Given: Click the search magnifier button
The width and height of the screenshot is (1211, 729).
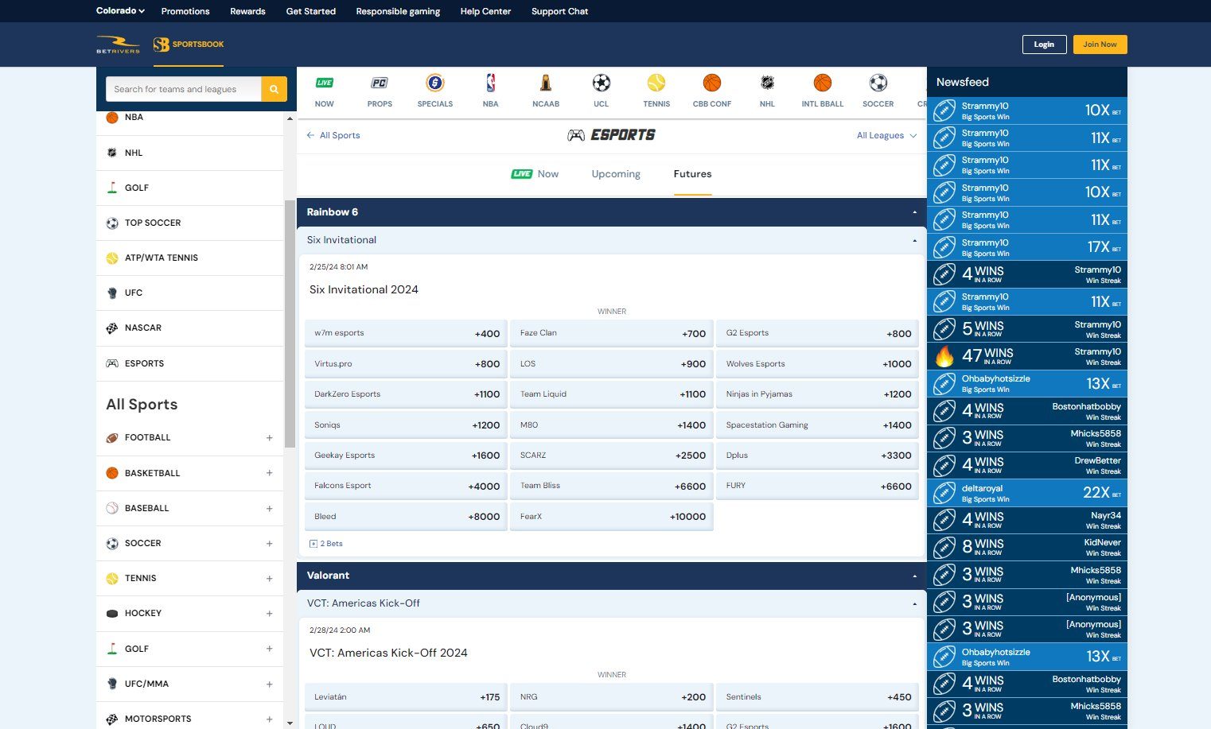Looking at the screenshot, I should (x=274, y=89).
